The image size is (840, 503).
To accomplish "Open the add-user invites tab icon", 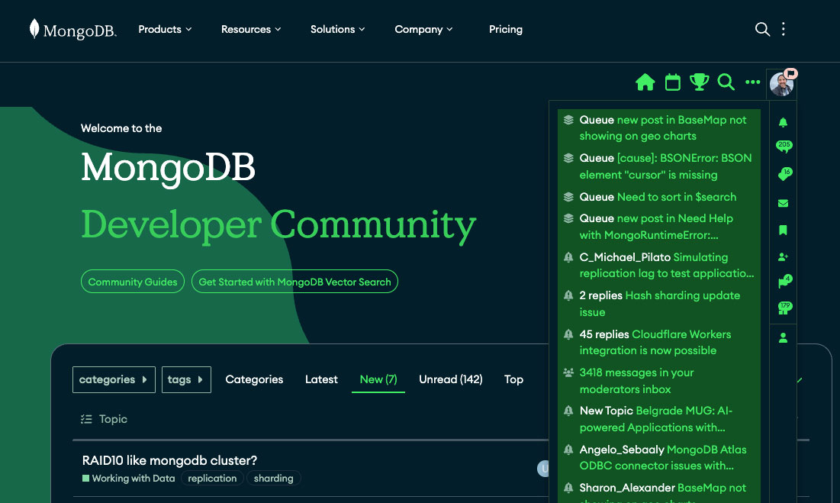I will tap(783, 257).
